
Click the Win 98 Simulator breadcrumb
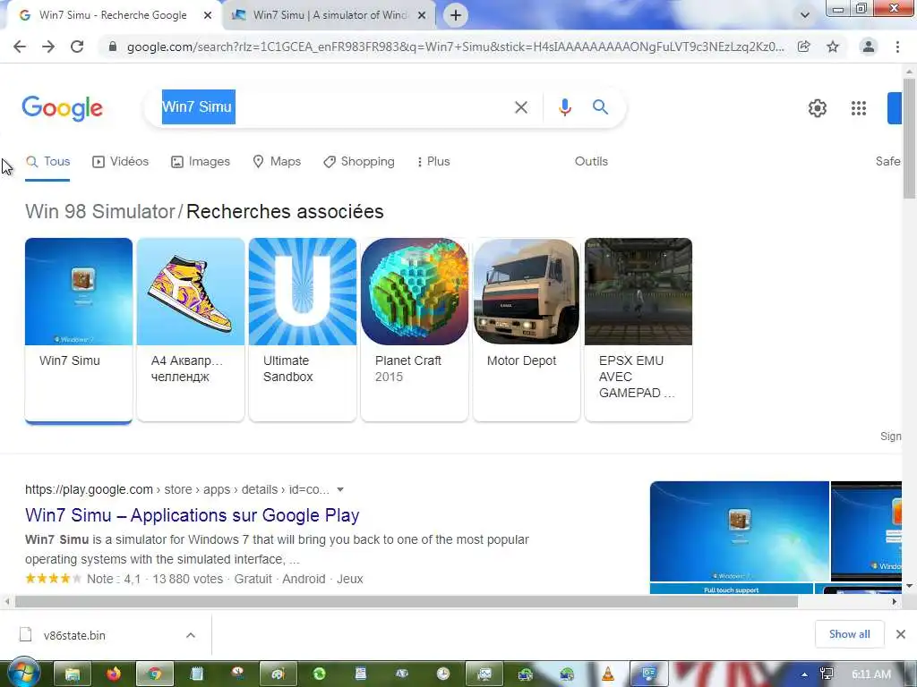100,211
